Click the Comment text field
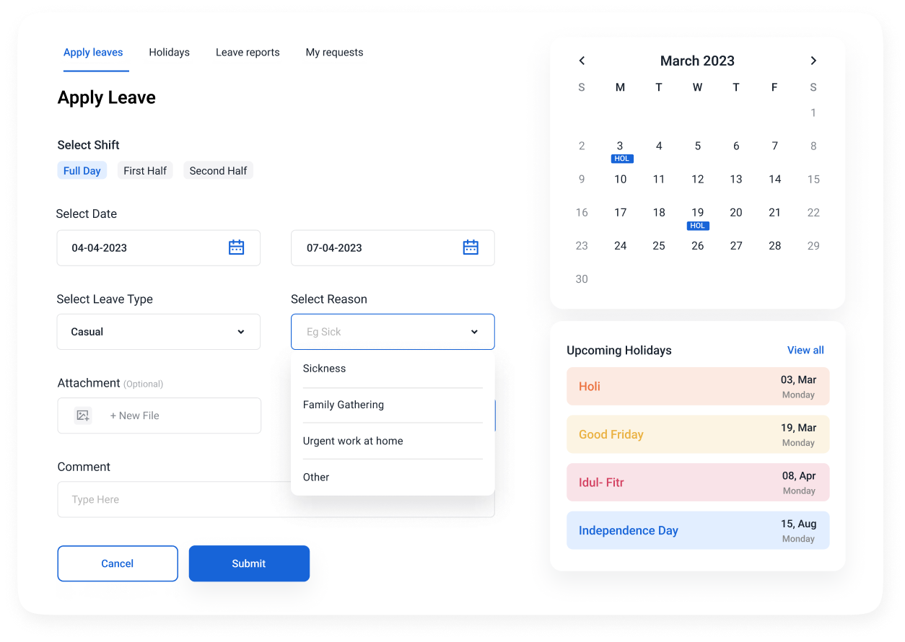905x642 pixels. (276, 499)
